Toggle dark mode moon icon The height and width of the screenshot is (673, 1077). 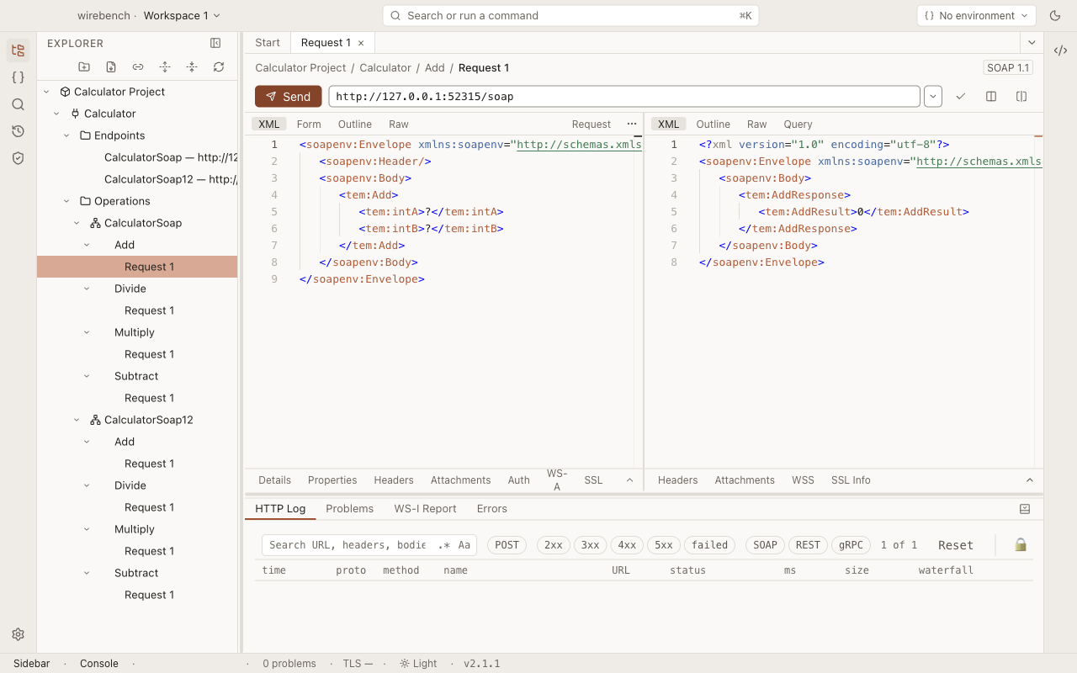pyautogui.click(x=1055, y=15)
